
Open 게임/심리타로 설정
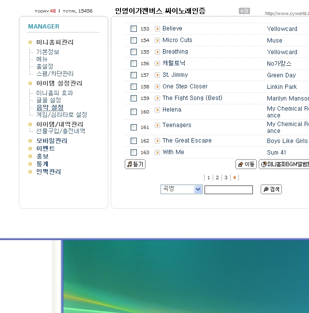point(61,114)
